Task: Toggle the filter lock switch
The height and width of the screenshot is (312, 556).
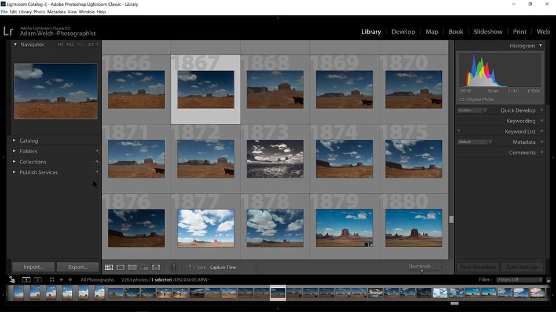Action: pos(548,280)
